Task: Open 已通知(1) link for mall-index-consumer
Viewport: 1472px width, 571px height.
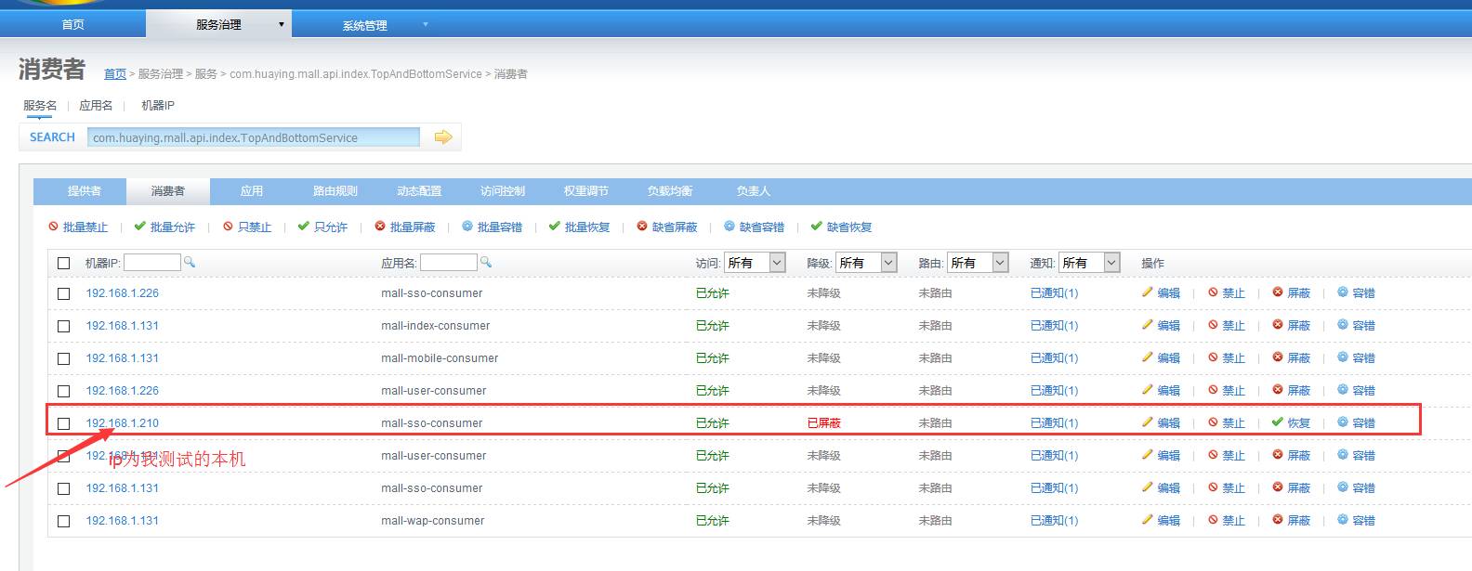Action: pos(1055,326)
